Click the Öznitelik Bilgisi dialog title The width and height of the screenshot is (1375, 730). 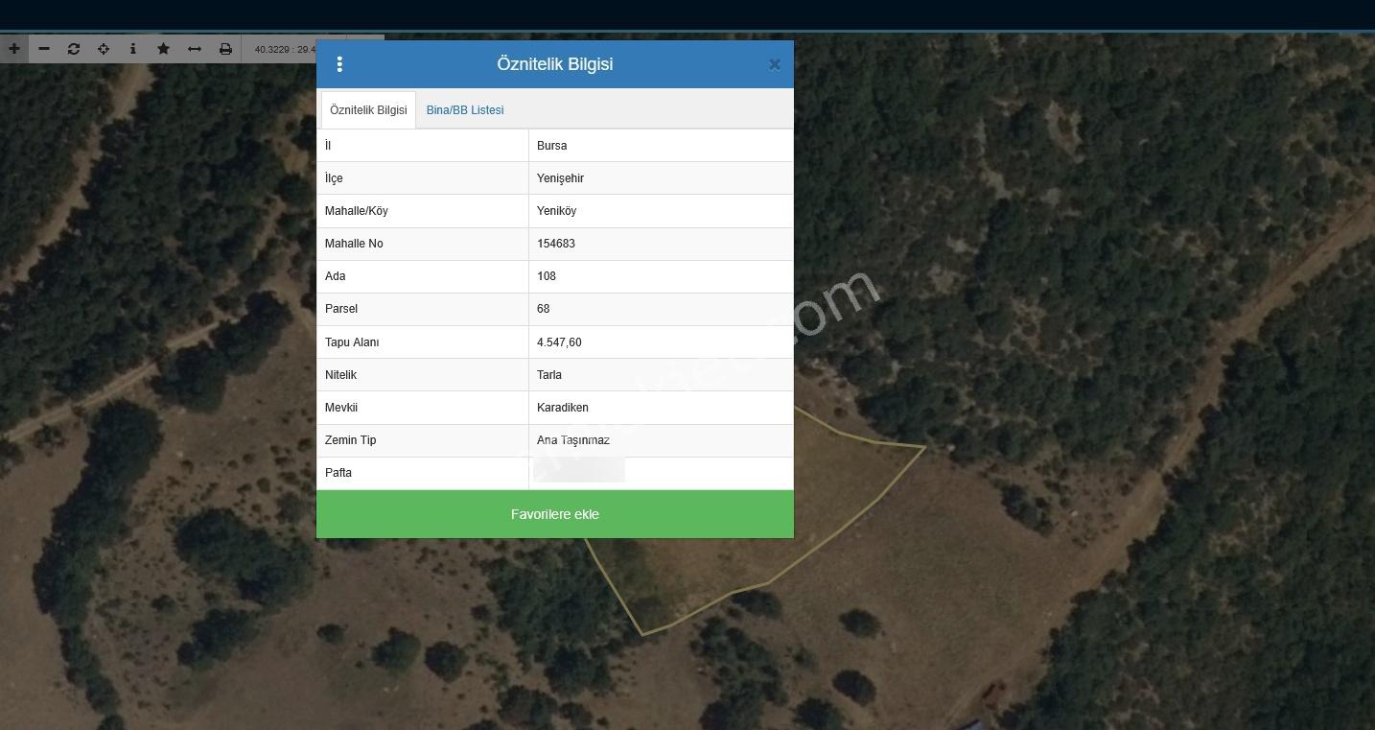click(x=555, y=64)
